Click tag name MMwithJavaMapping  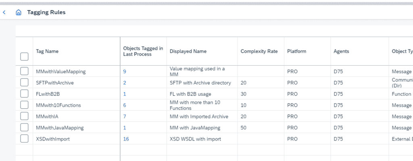[x=60, y=128]
